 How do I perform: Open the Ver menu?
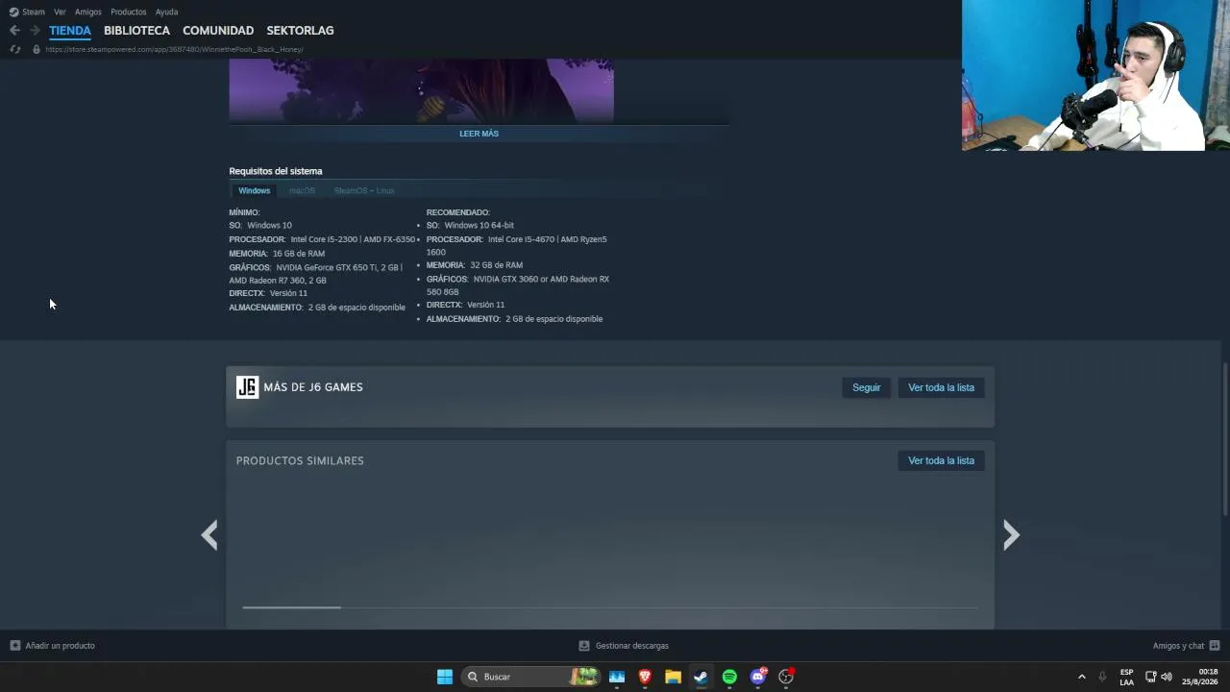(60, 12)
